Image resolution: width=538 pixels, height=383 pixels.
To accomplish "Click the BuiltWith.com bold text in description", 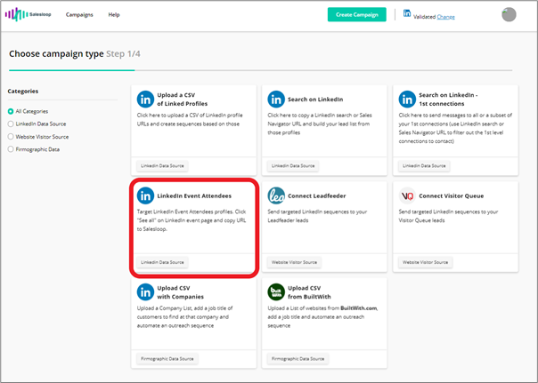I will [x=359, y=308].
